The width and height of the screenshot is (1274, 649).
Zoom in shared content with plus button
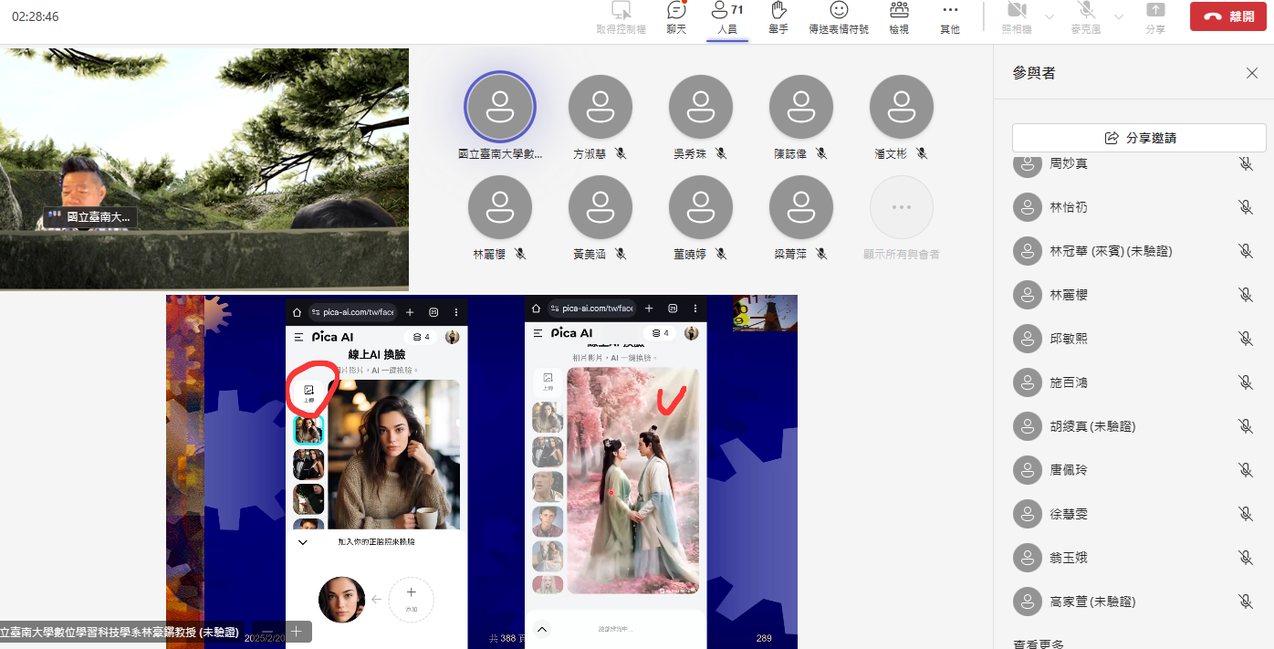[x=296, y=632]
